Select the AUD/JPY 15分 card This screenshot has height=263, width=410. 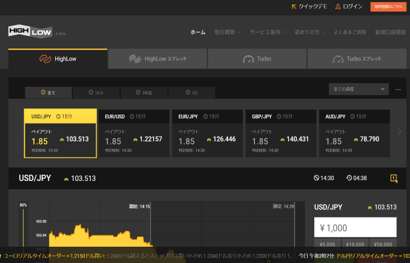354,134
